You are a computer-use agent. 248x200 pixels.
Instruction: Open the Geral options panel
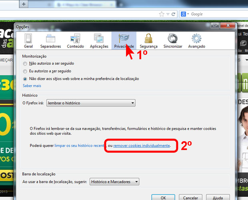[28, 41]
